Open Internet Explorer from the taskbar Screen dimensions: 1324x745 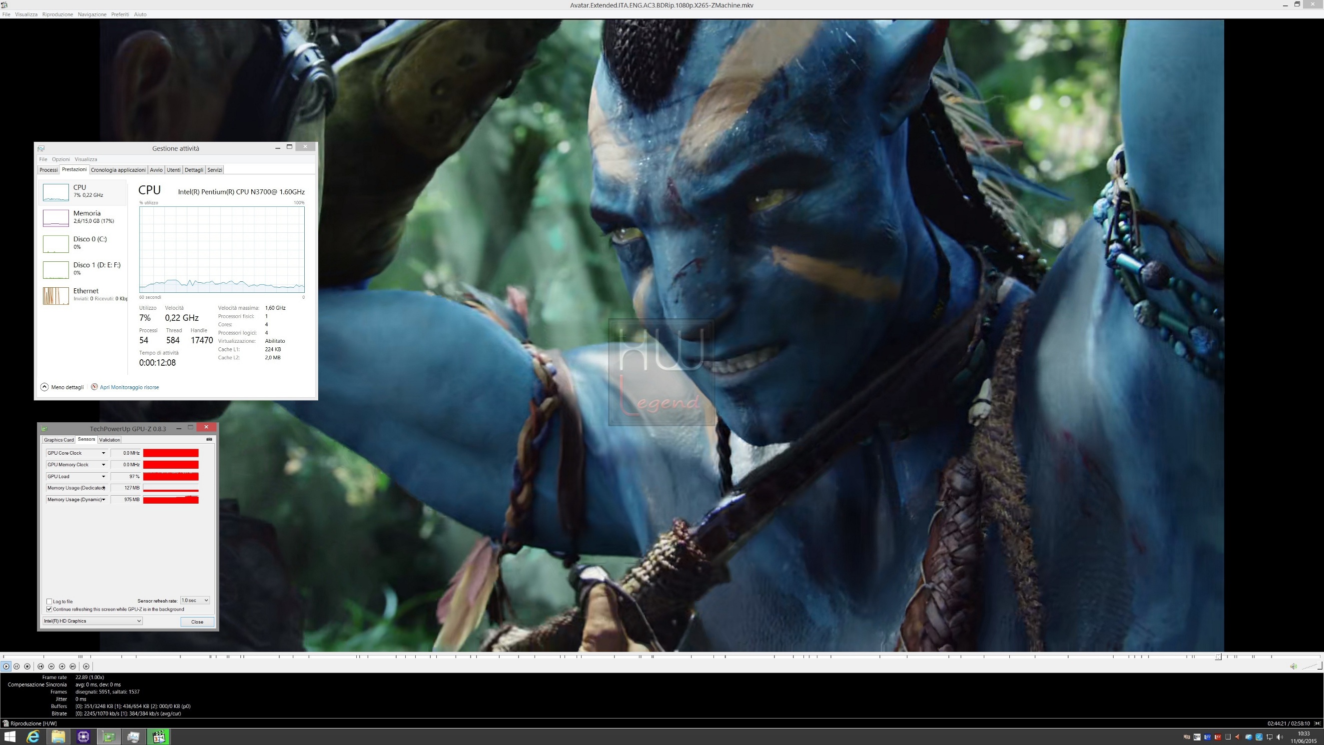tap(33, 737)
